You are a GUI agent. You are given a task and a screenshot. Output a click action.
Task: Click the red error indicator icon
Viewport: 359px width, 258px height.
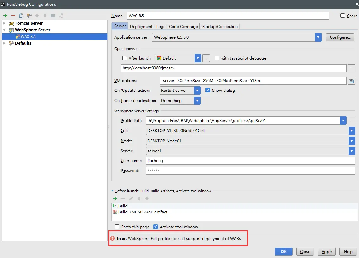112,239
